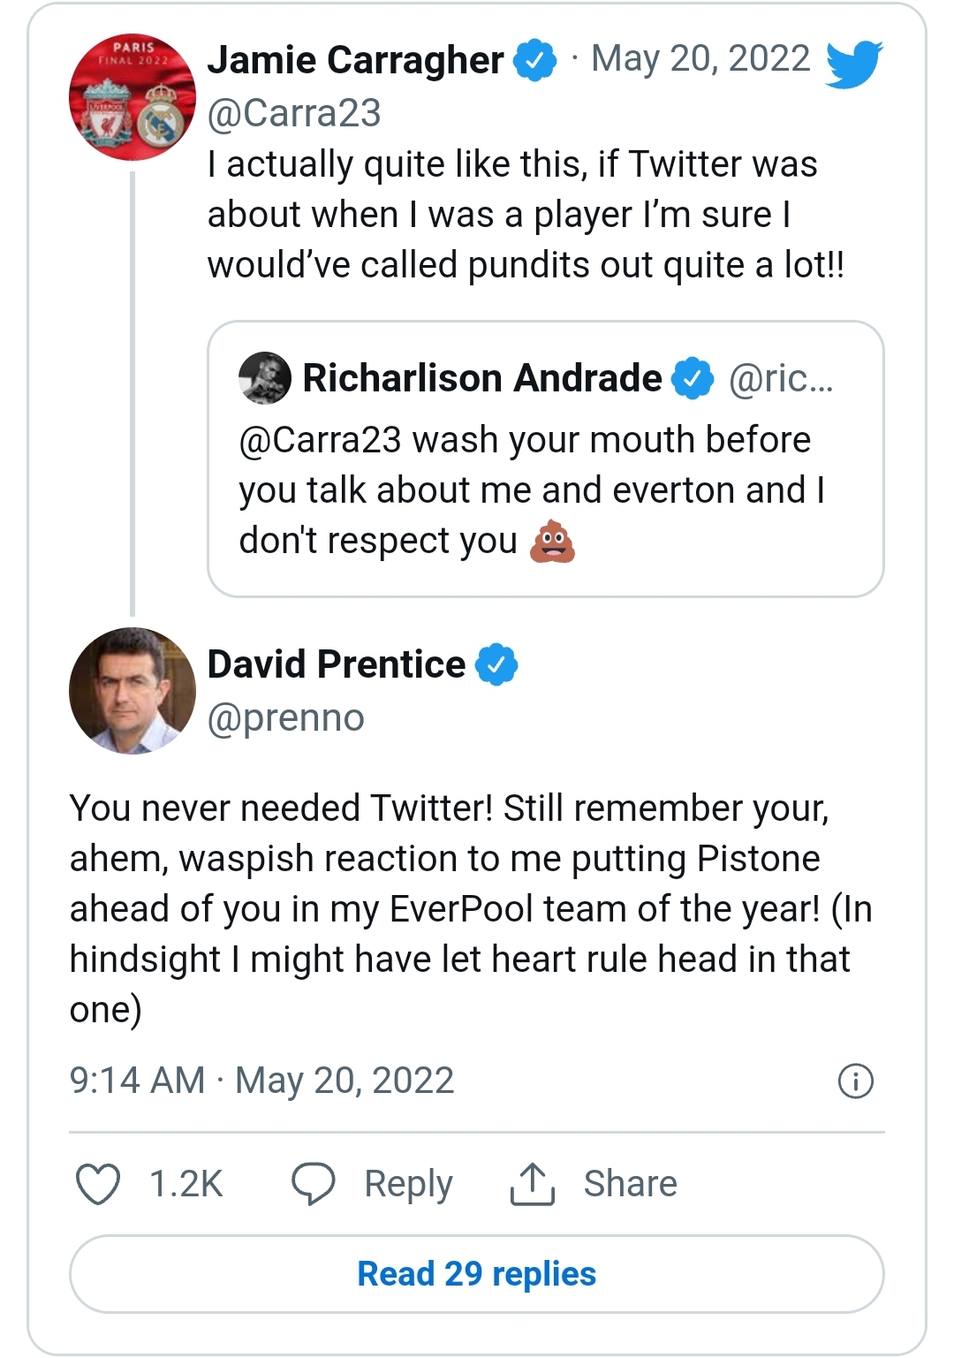Click Richarlison Andrade's verified badge
Image resolution: width=954 pixels, height=1358 pixels.
[x=693, y=378]
